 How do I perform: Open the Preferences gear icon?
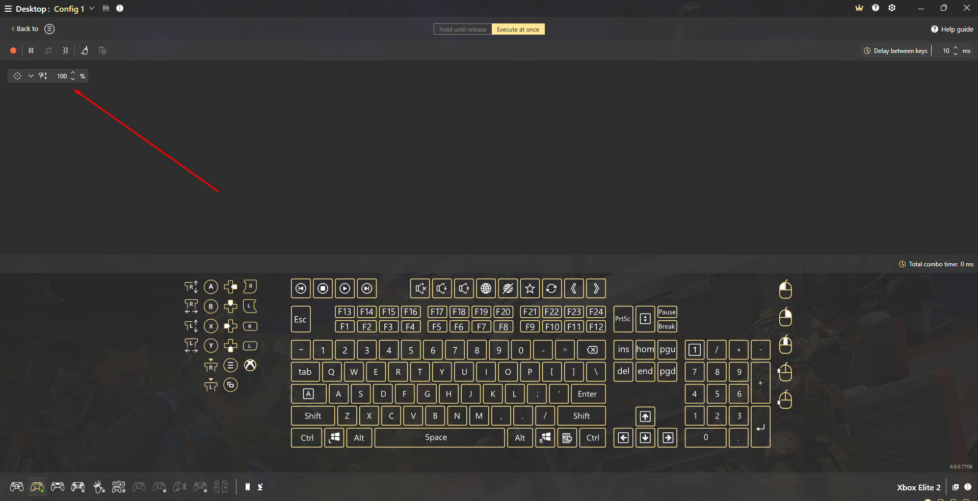click(x=892, y=8)
